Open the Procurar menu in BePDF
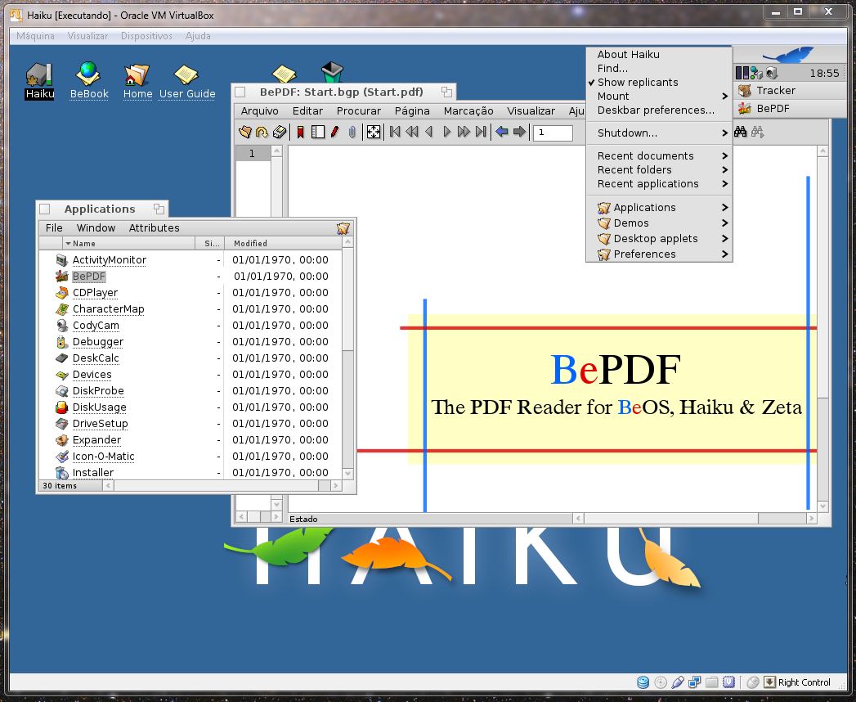The height and width of the screenshot is (702, 856). (359, 111)
